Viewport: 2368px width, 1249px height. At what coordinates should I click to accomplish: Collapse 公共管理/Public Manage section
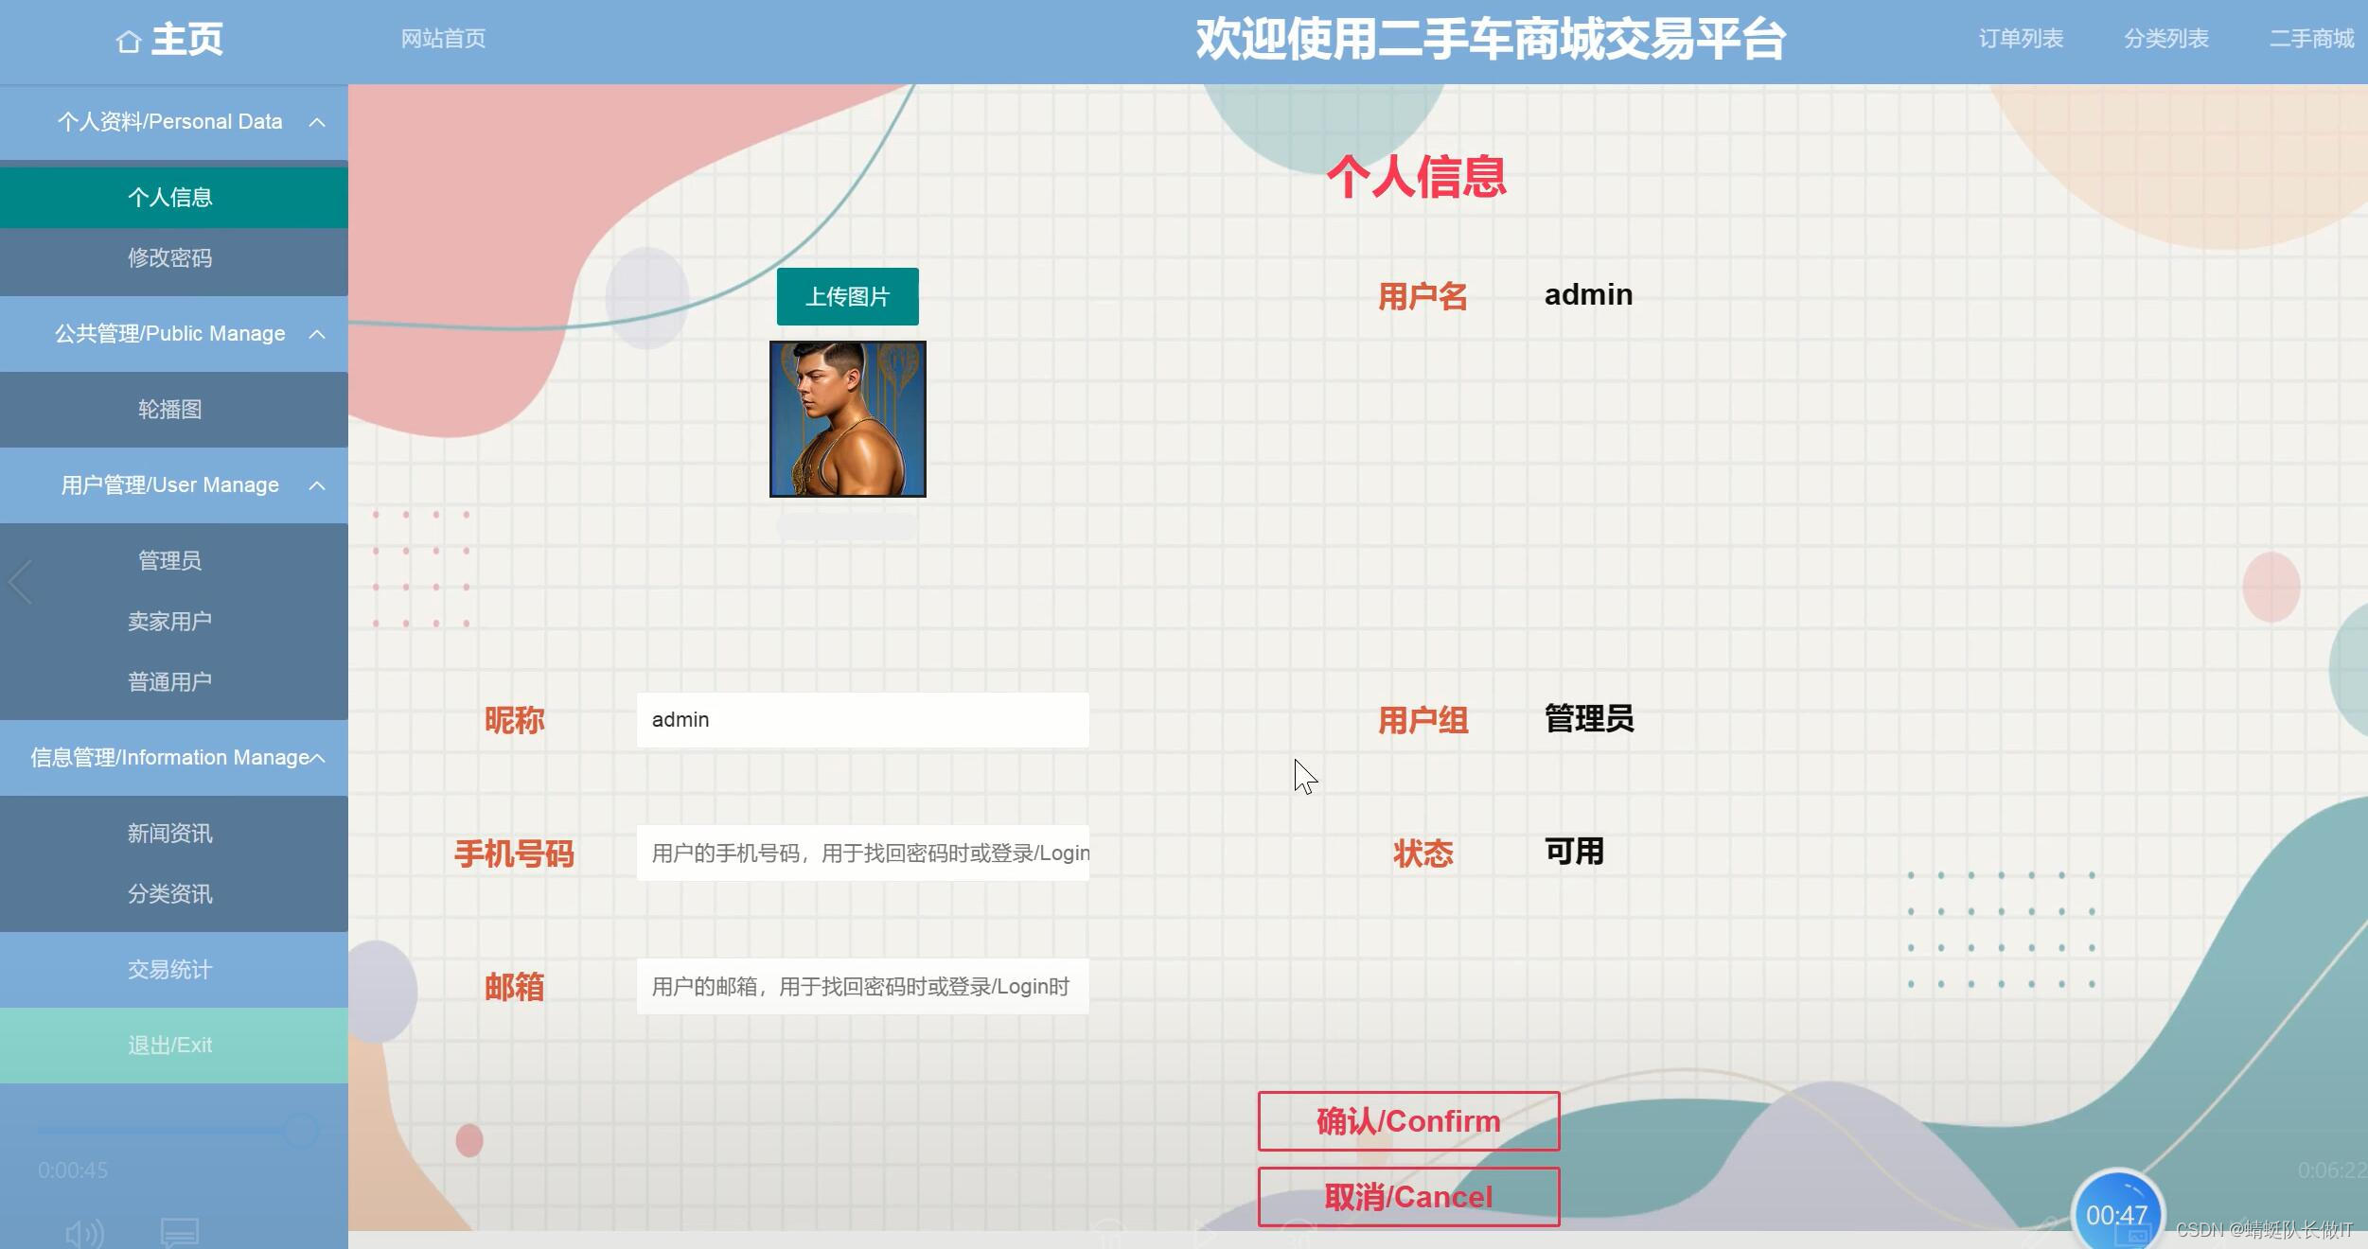coord(317,334)
